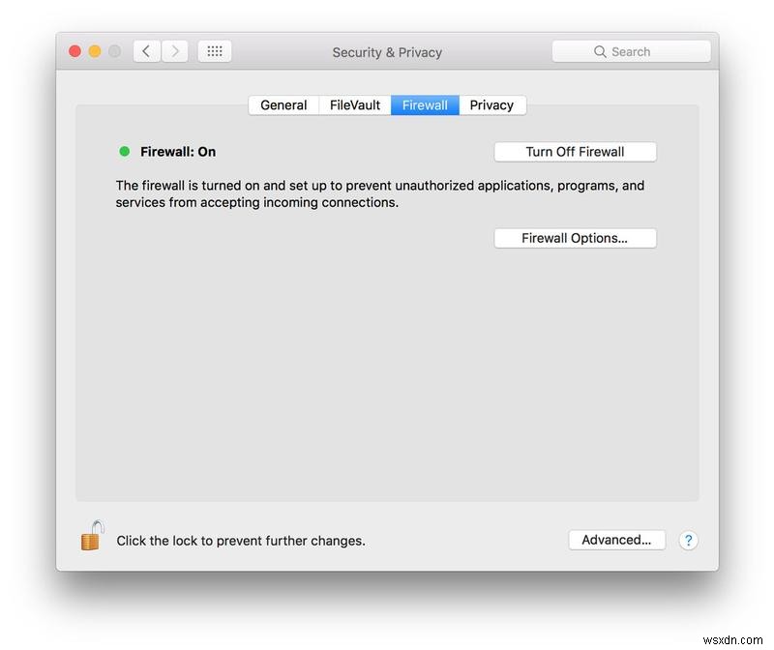The image size is (774, 650).
Task: Open help with the question mark button
Action: click(x=688, y=541)
